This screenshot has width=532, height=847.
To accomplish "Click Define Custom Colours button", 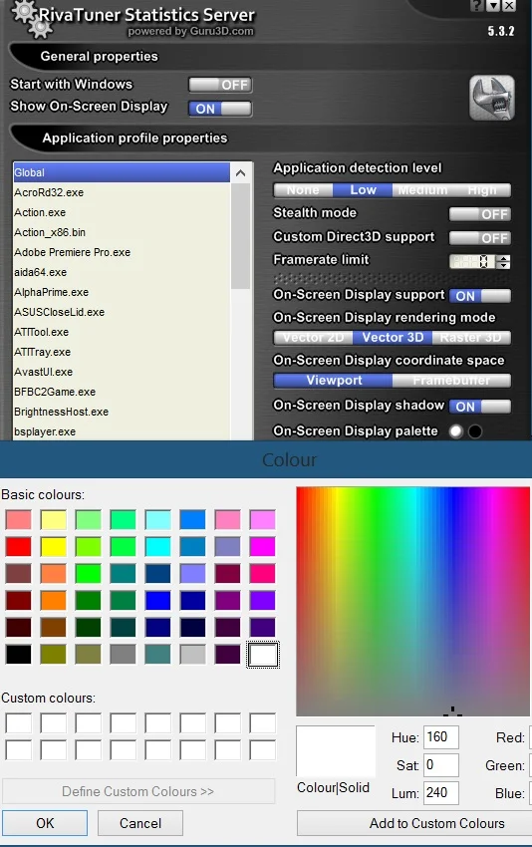I will [x=138, y=791].
